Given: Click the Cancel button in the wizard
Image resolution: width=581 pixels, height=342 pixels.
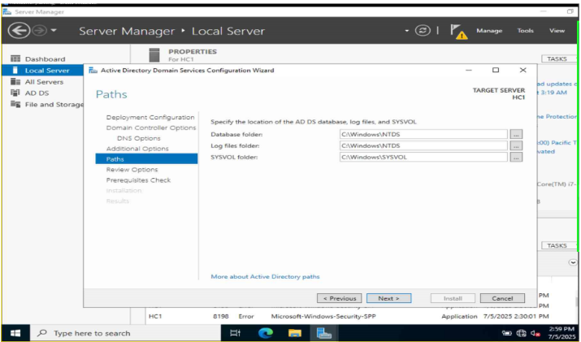Looking at the screenshot, I should pos(502,298).
